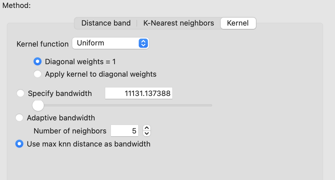
Task: Select the Kernel method tab
Action: point(238,23)
